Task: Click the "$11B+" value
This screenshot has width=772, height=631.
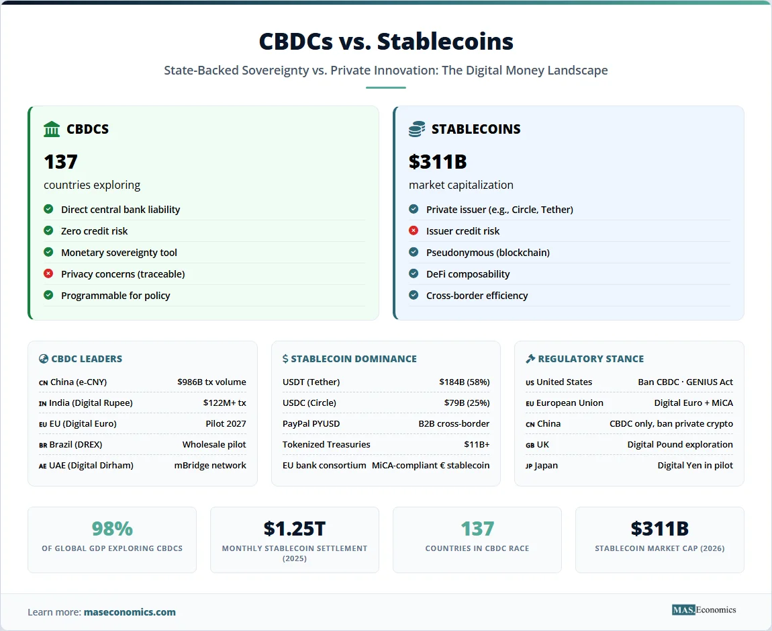Action: (477, 444)
